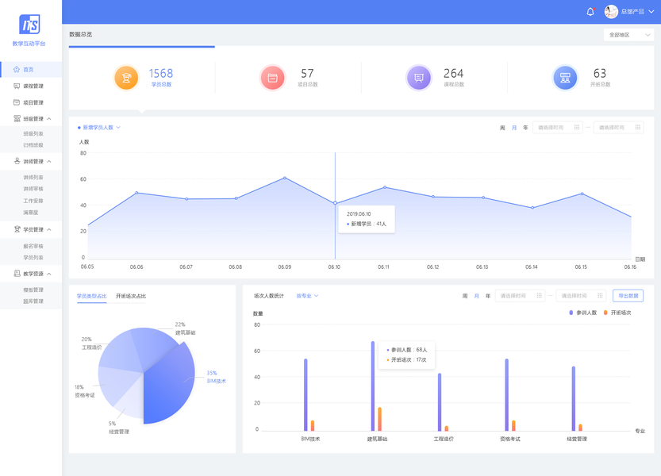Switch to the 开班场次占比 tab
This screenshot has width=661, height=476.
click(x=131, y=297)
